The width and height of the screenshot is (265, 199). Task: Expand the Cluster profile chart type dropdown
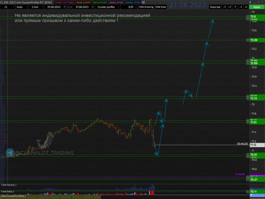(x=108, y=7)
